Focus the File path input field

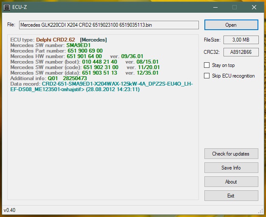coord(109,25)
